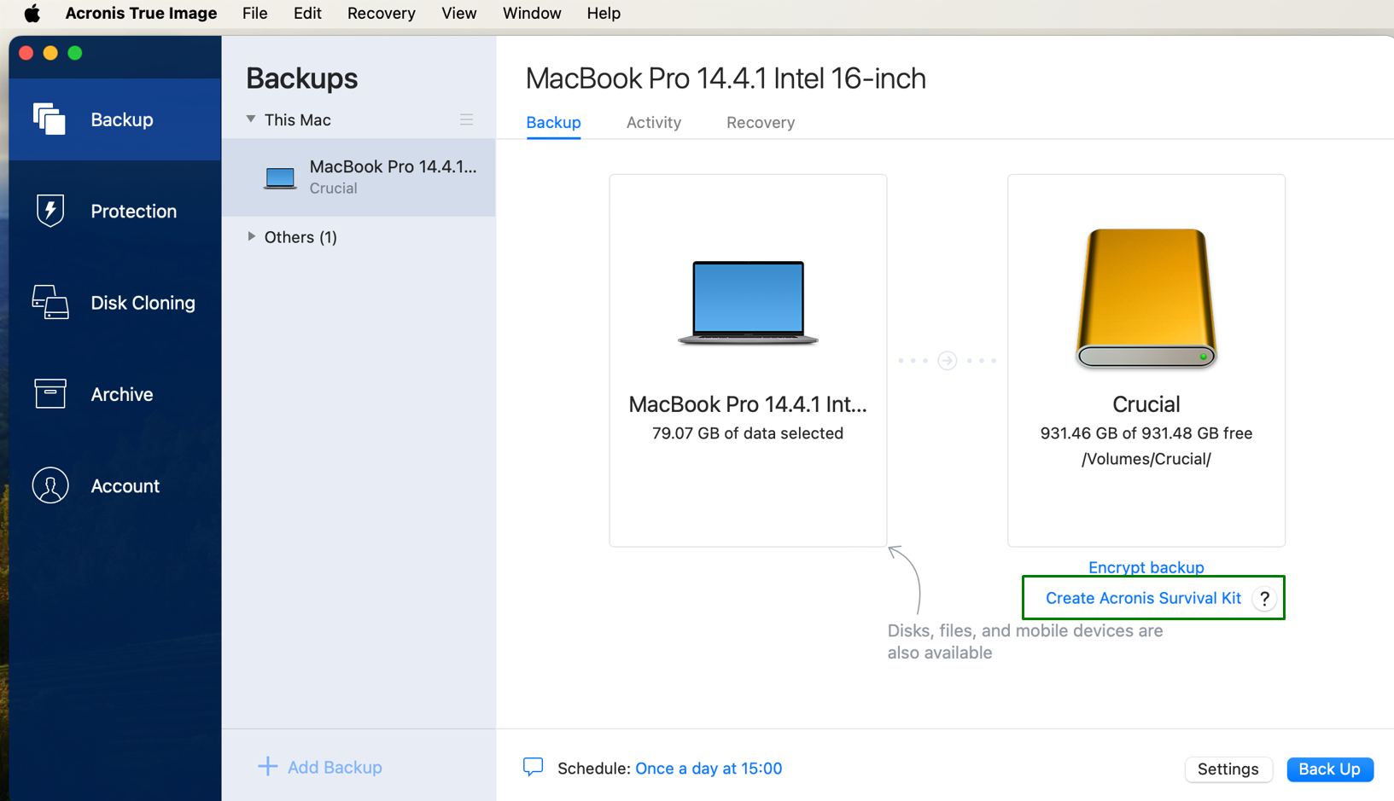
Task: Collapse the This Mac group
Action: coord(251,119)
